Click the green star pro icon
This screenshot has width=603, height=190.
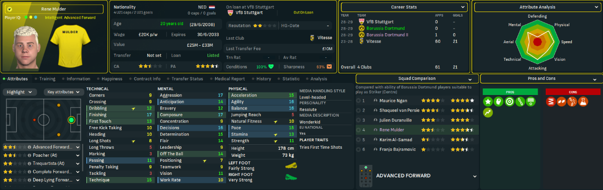click(x=488, y=102)
